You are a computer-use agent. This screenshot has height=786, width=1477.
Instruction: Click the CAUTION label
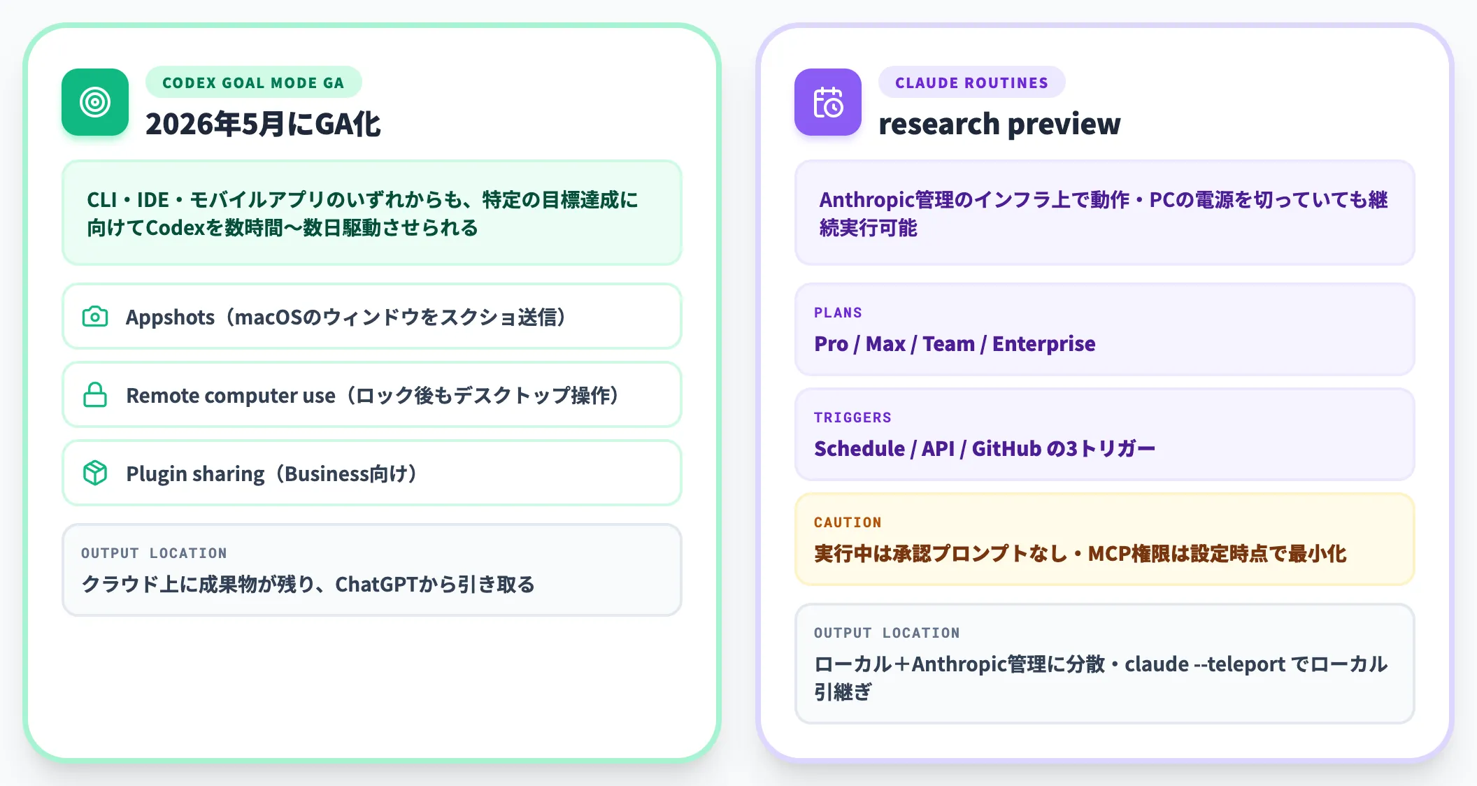tap(848, 522)
